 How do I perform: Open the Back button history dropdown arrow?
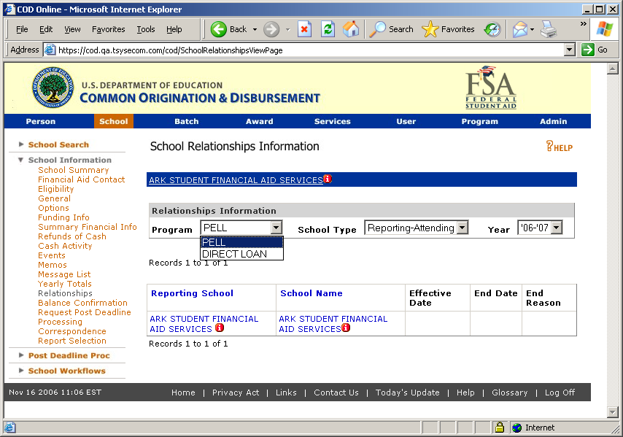tap(255, 29)
